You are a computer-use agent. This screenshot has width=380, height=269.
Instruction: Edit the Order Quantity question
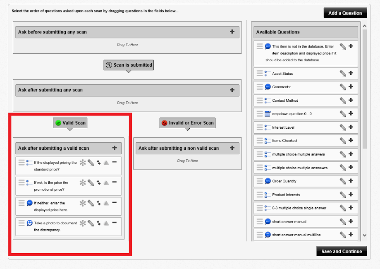343,181
